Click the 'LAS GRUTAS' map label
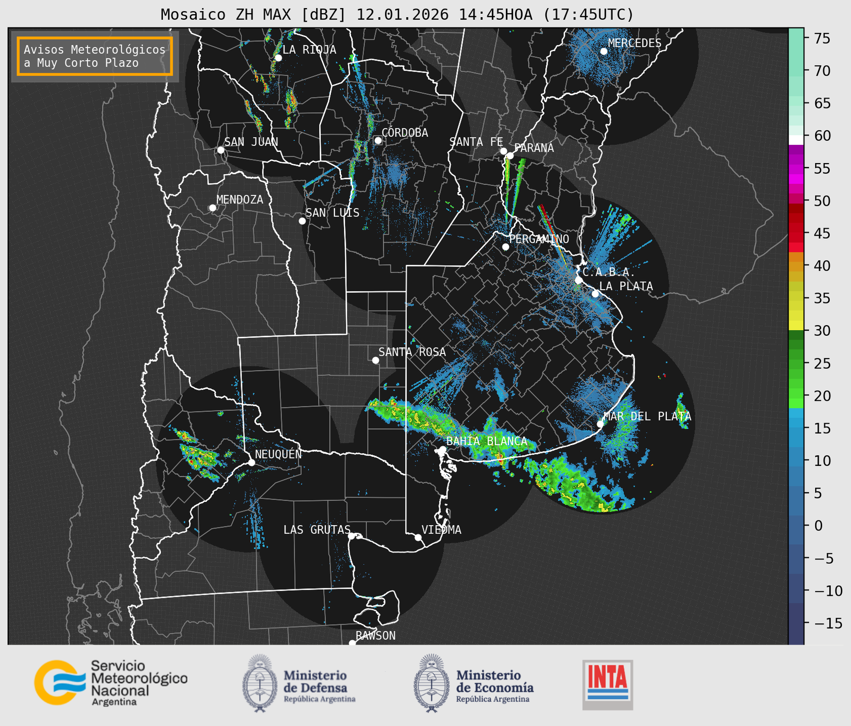Image resolution: width=851 pixels, height=726 pixels. [x=317, y=530]
